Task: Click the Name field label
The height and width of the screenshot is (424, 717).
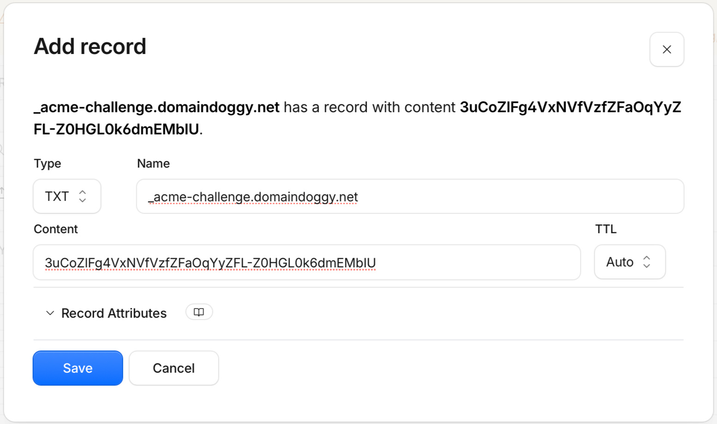Action: tap(153, 164)
